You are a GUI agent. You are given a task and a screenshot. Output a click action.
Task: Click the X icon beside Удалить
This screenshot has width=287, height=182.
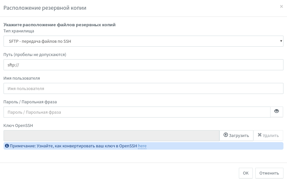(260, 135)
